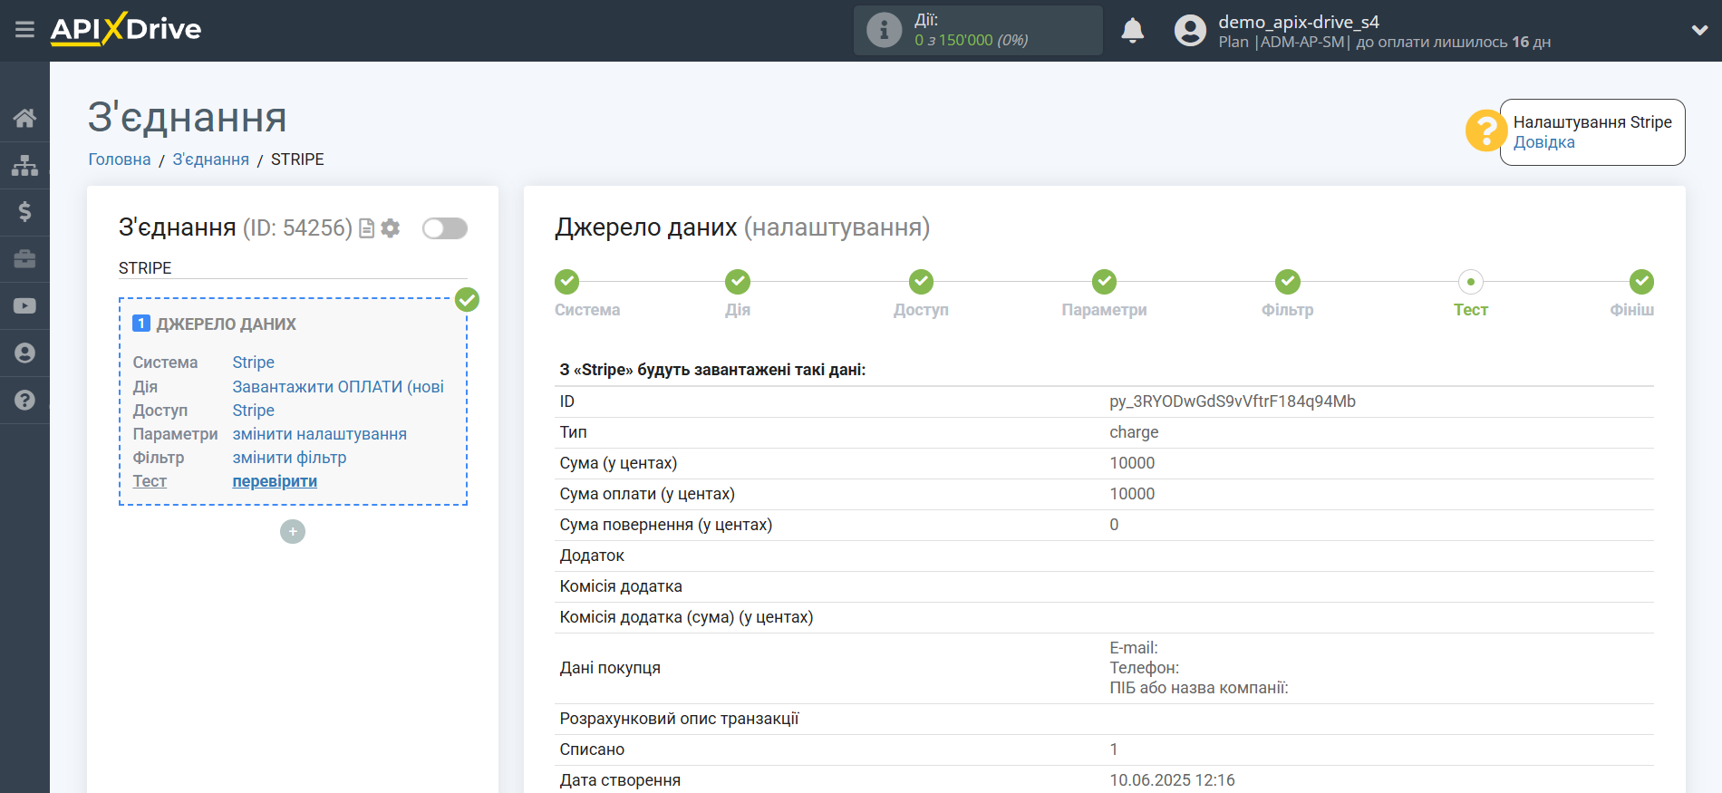This screenshot has height=793, width=1722.
Task: Open help question sidebar icon
Action: 24,400
